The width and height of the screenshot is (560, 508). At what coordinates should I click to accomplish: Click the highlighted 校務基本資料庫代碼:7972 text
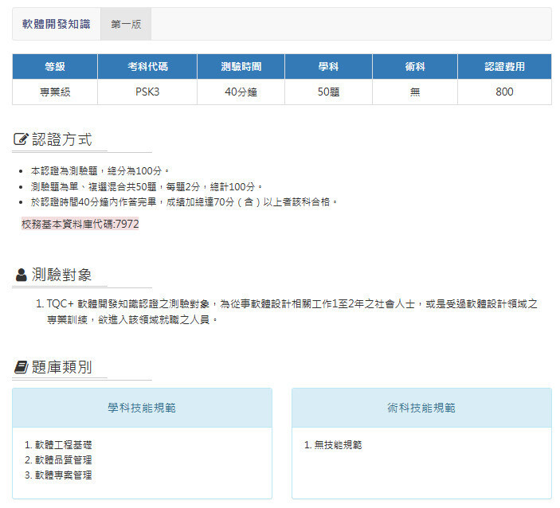pyautogui.click(x=80, y=225)
